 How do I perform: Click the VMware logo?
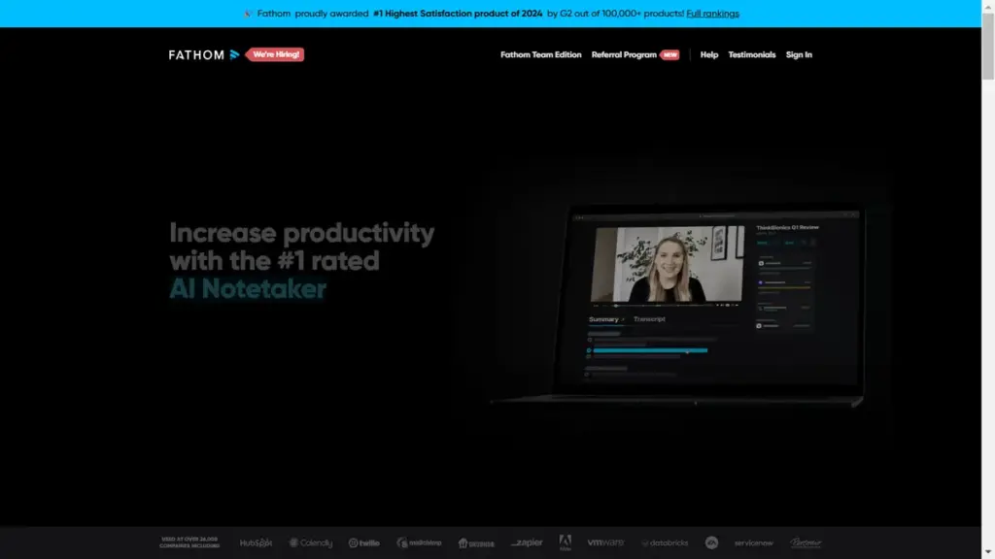(x=605, y=543)
